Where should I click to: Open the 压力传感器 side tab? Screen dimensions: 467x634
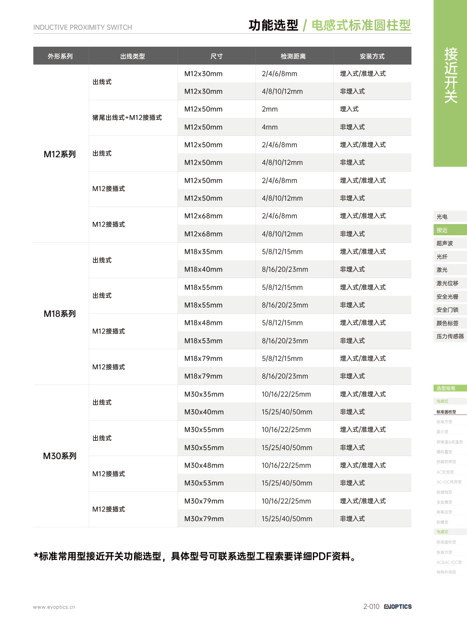click(450, 336)
